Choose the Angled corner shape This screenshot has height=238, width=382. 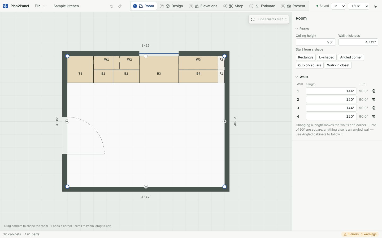point(351,57)
